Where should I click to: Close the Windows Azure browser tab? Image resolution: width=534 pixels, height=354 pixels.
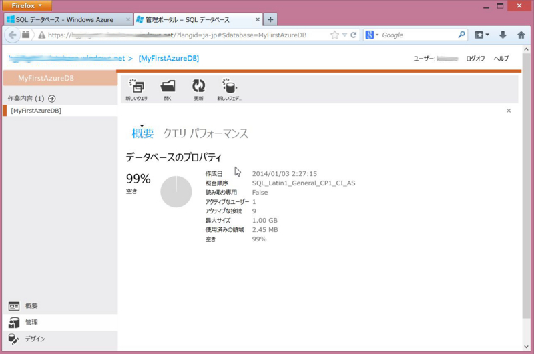tap(128, 20)
